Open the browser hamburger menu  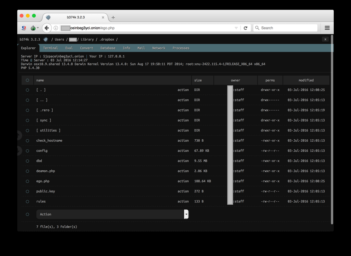point(327,28)
